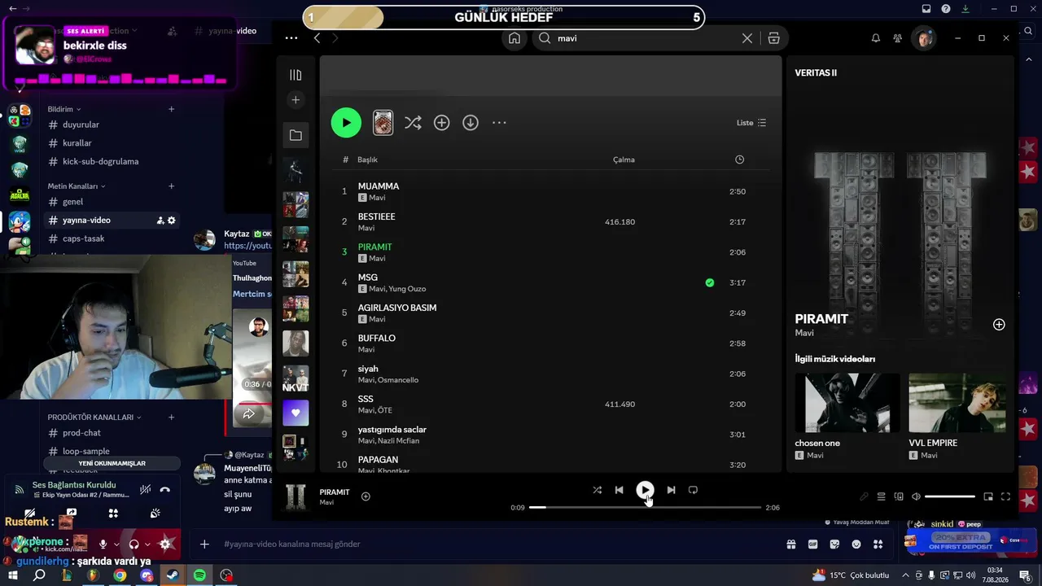
Task: Open the play queue icon in the player bar
Action: (881, 496)
